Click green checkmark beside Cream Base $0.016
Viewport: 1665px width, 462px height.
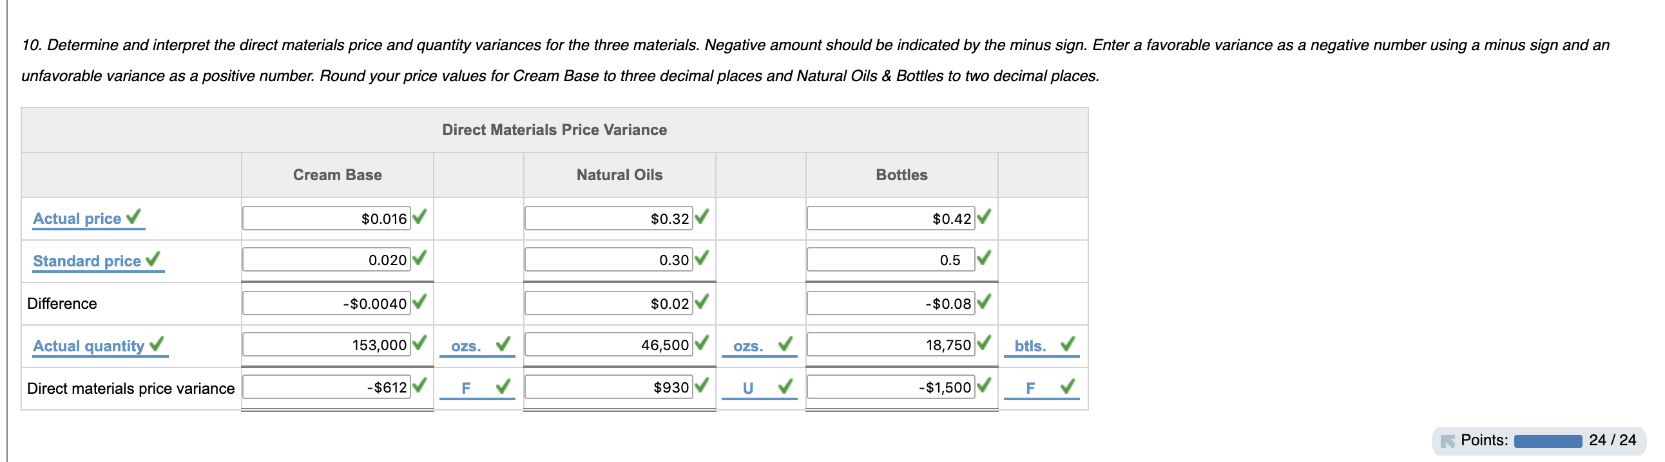click(x=419, y=217)
